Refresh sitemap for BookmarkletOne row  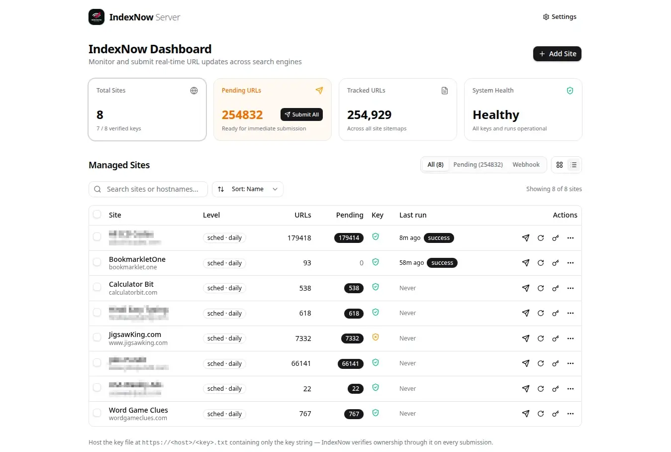pyautogui.click(x=541, y=263)
